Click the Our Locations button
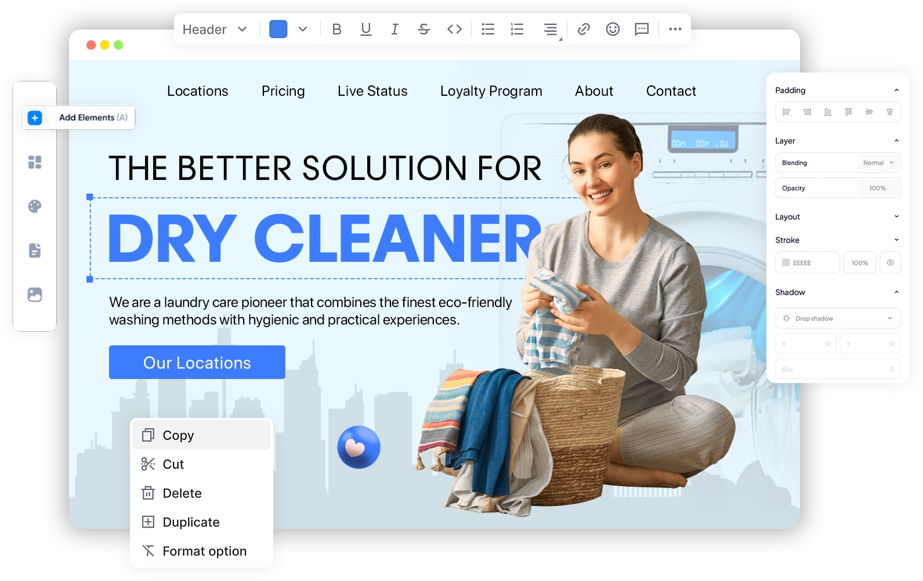 click(197, 363)
